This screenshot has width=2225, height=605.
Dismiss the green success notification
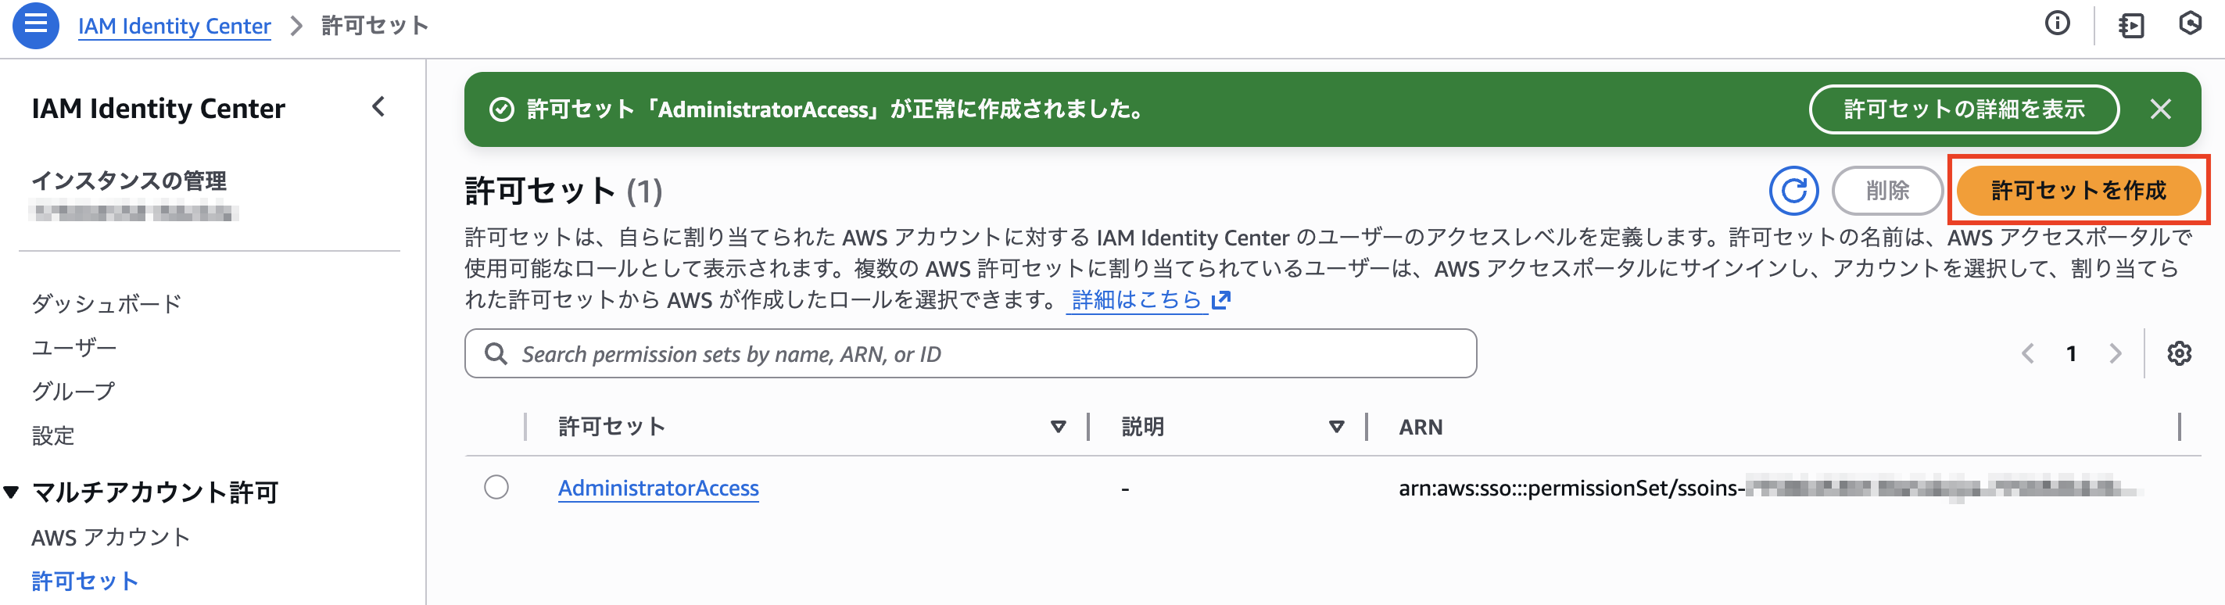(x=2160, y=109)
